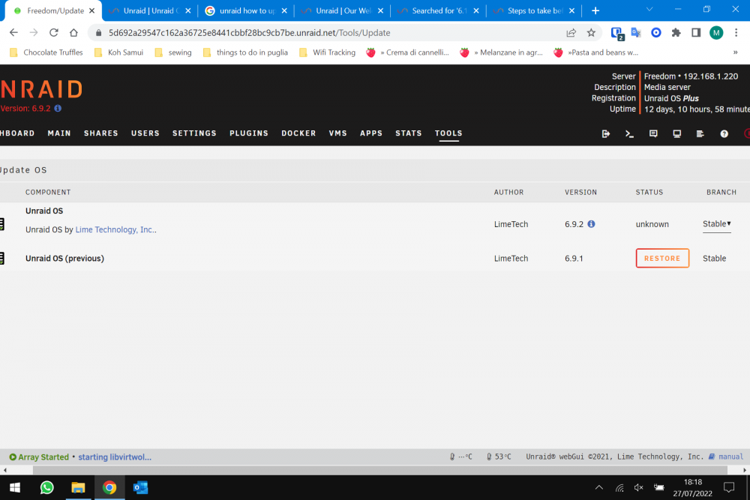Click Chrome back arrow
750x500 pixels.
click(x=13, y=32)
